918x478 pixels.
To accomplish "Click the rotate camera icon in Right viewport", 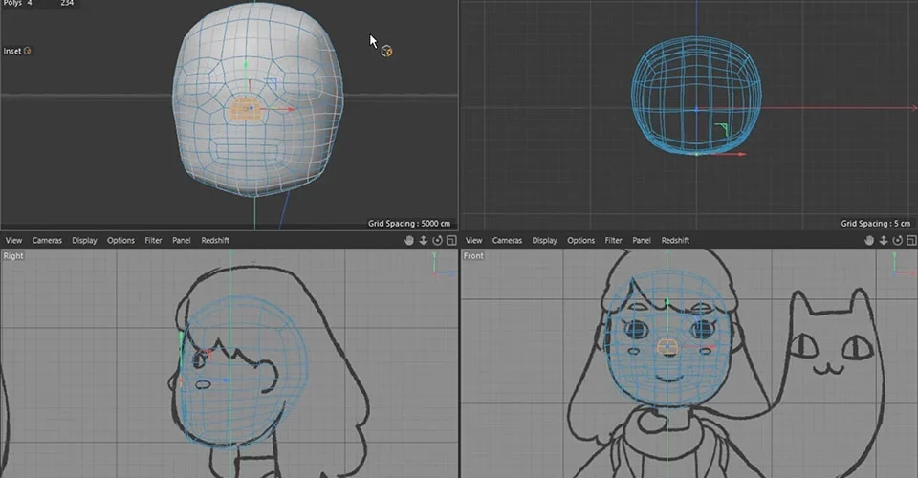I will click(437, 241).
